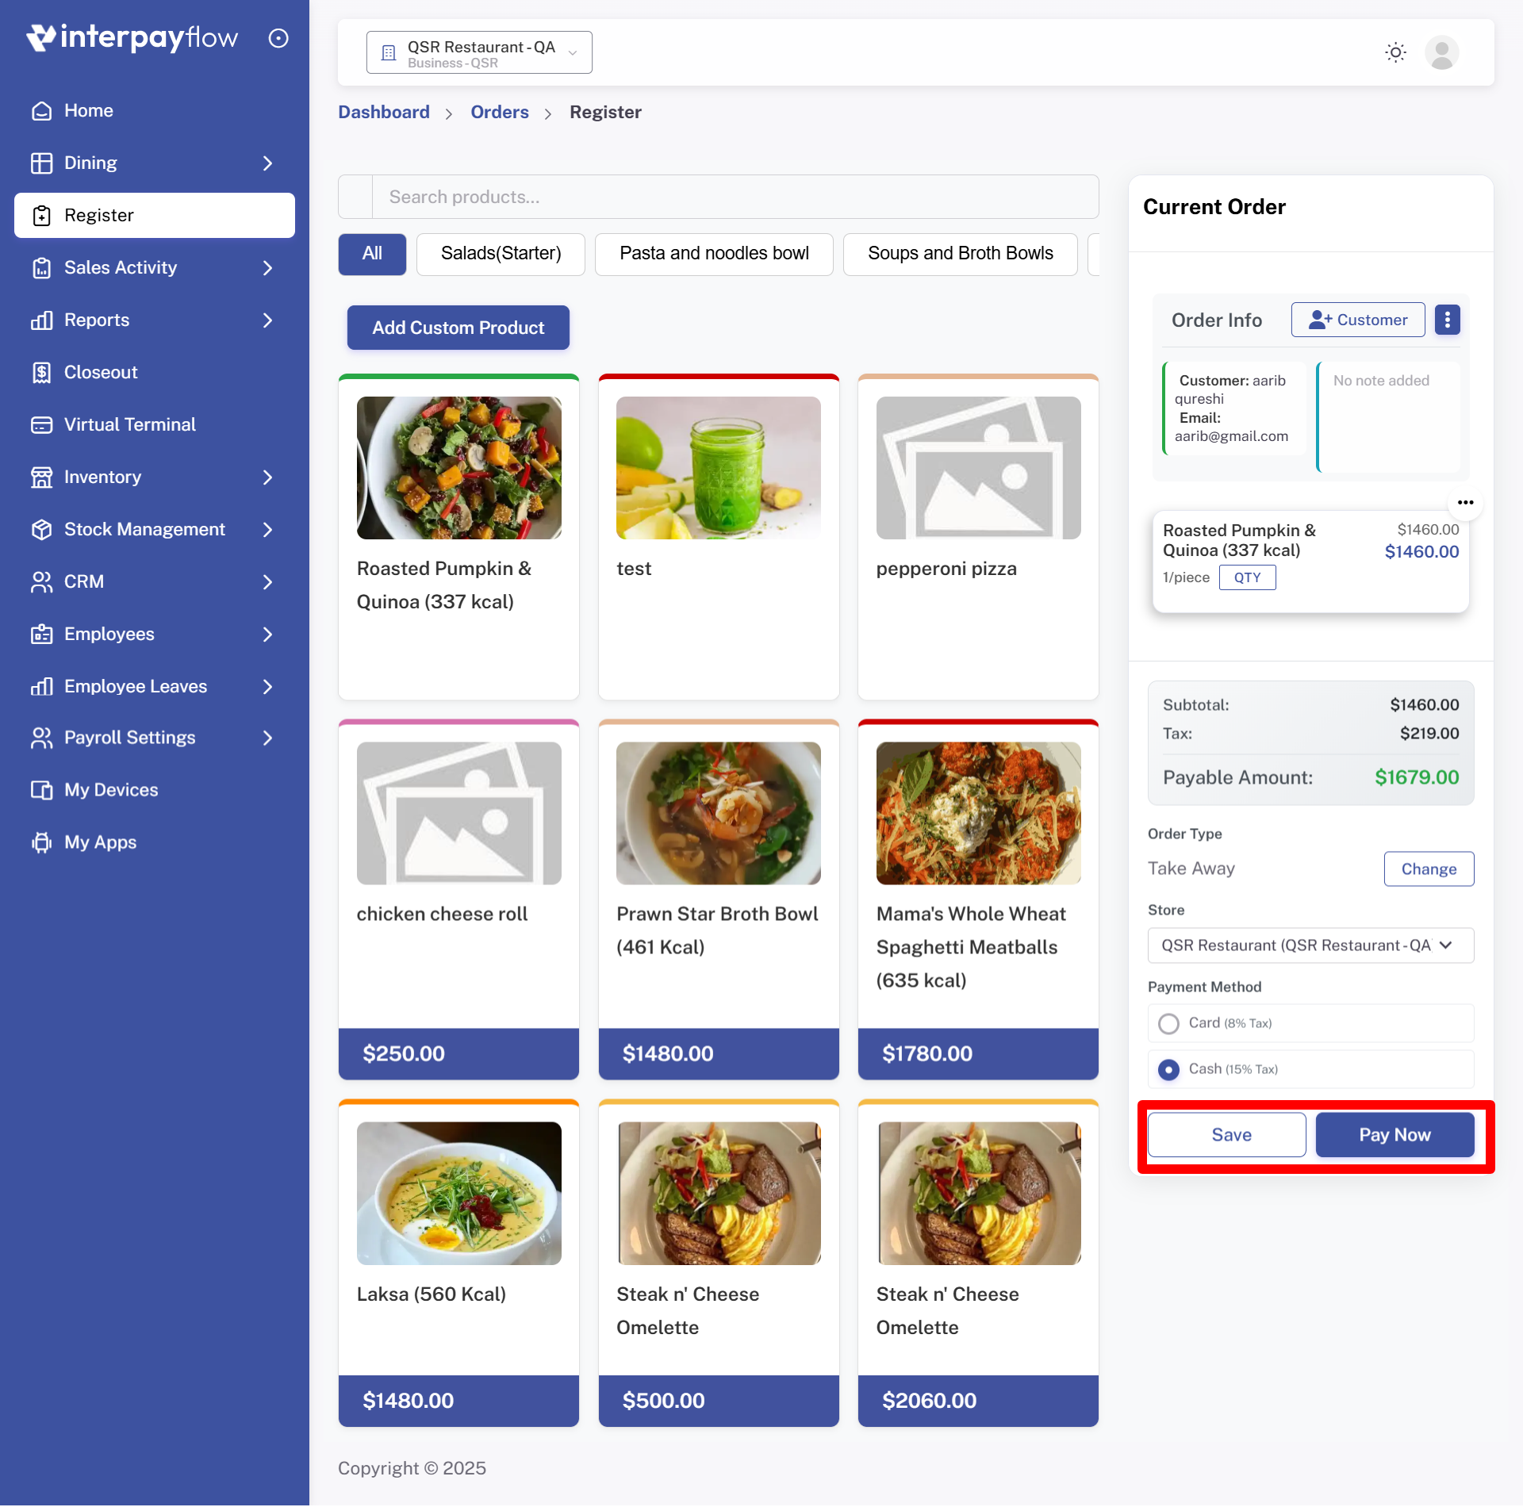Click the Reports sidebar icon
The width and height of the screenshot is (1523, 1507).
41,320
